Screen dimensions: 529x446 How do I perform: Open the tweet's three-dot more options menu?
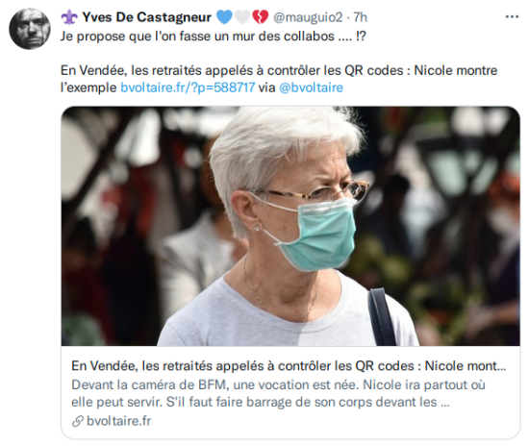(512, 17)
